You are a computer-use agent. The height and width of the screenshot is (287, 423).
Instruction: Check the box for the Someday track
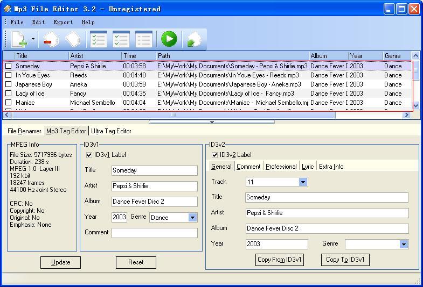9,66
